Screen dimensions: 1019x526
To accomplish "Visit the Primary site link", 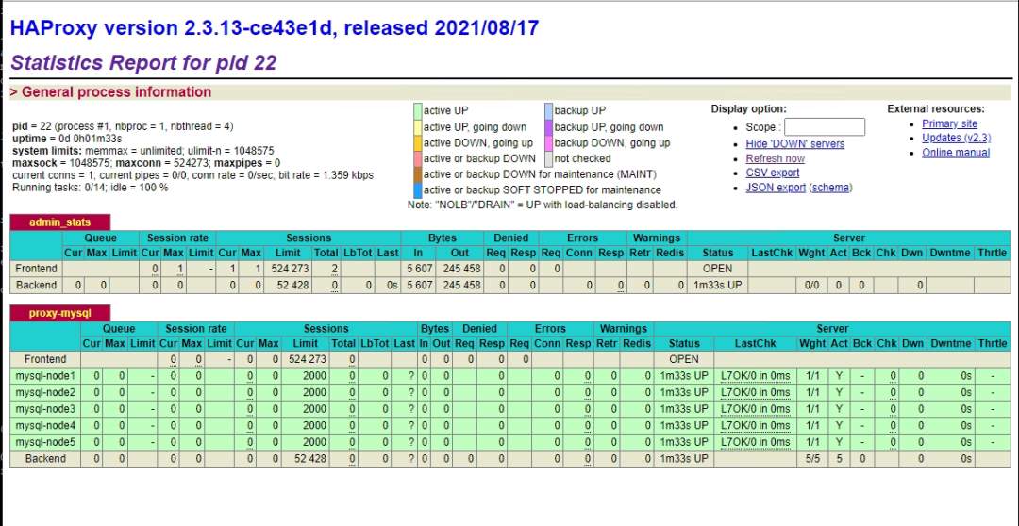I will 949,123.
